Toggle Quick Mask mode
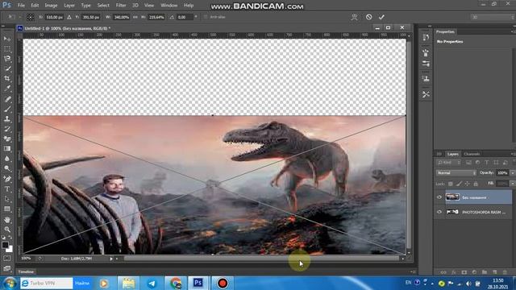The image size is (516, 290). [7, 259]
